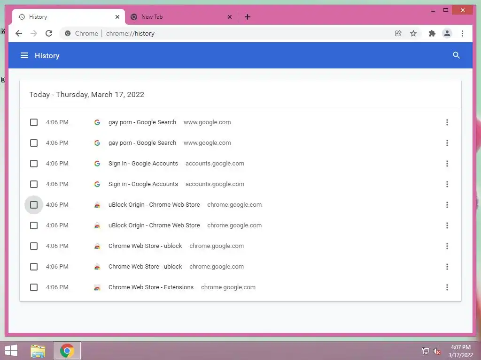Open more actions for lower Chrome Web Store - ublock
Viewport: 481px width, 360px height.
click(x=447, y=267)
